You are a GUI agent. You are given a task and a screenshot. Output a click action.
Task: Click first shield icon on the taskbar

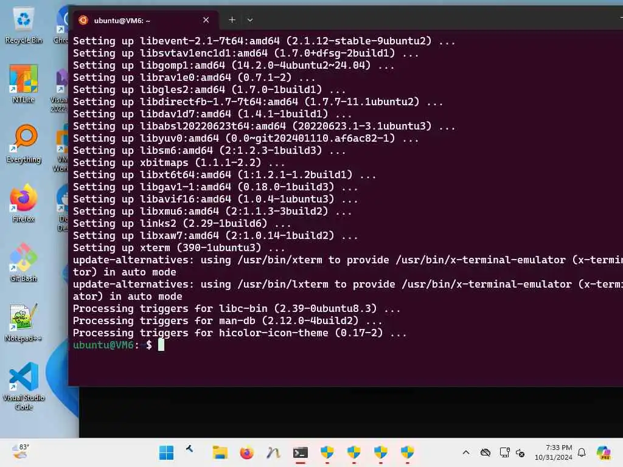(x=327, y=452)
